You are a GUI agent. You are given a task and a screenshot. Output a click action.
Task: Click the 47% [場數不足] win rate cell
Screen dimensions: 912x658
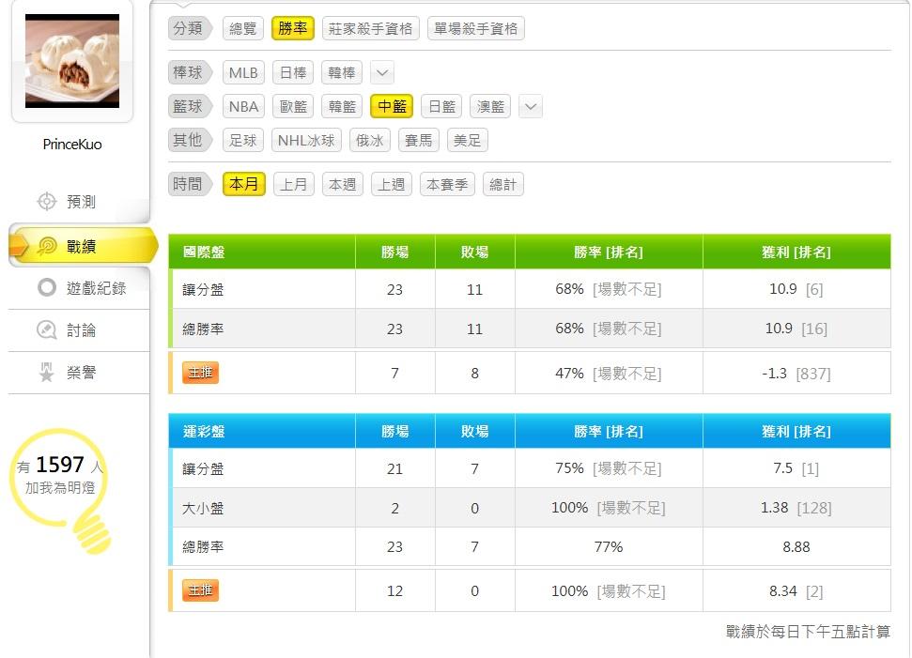click(x=609, y=374)
